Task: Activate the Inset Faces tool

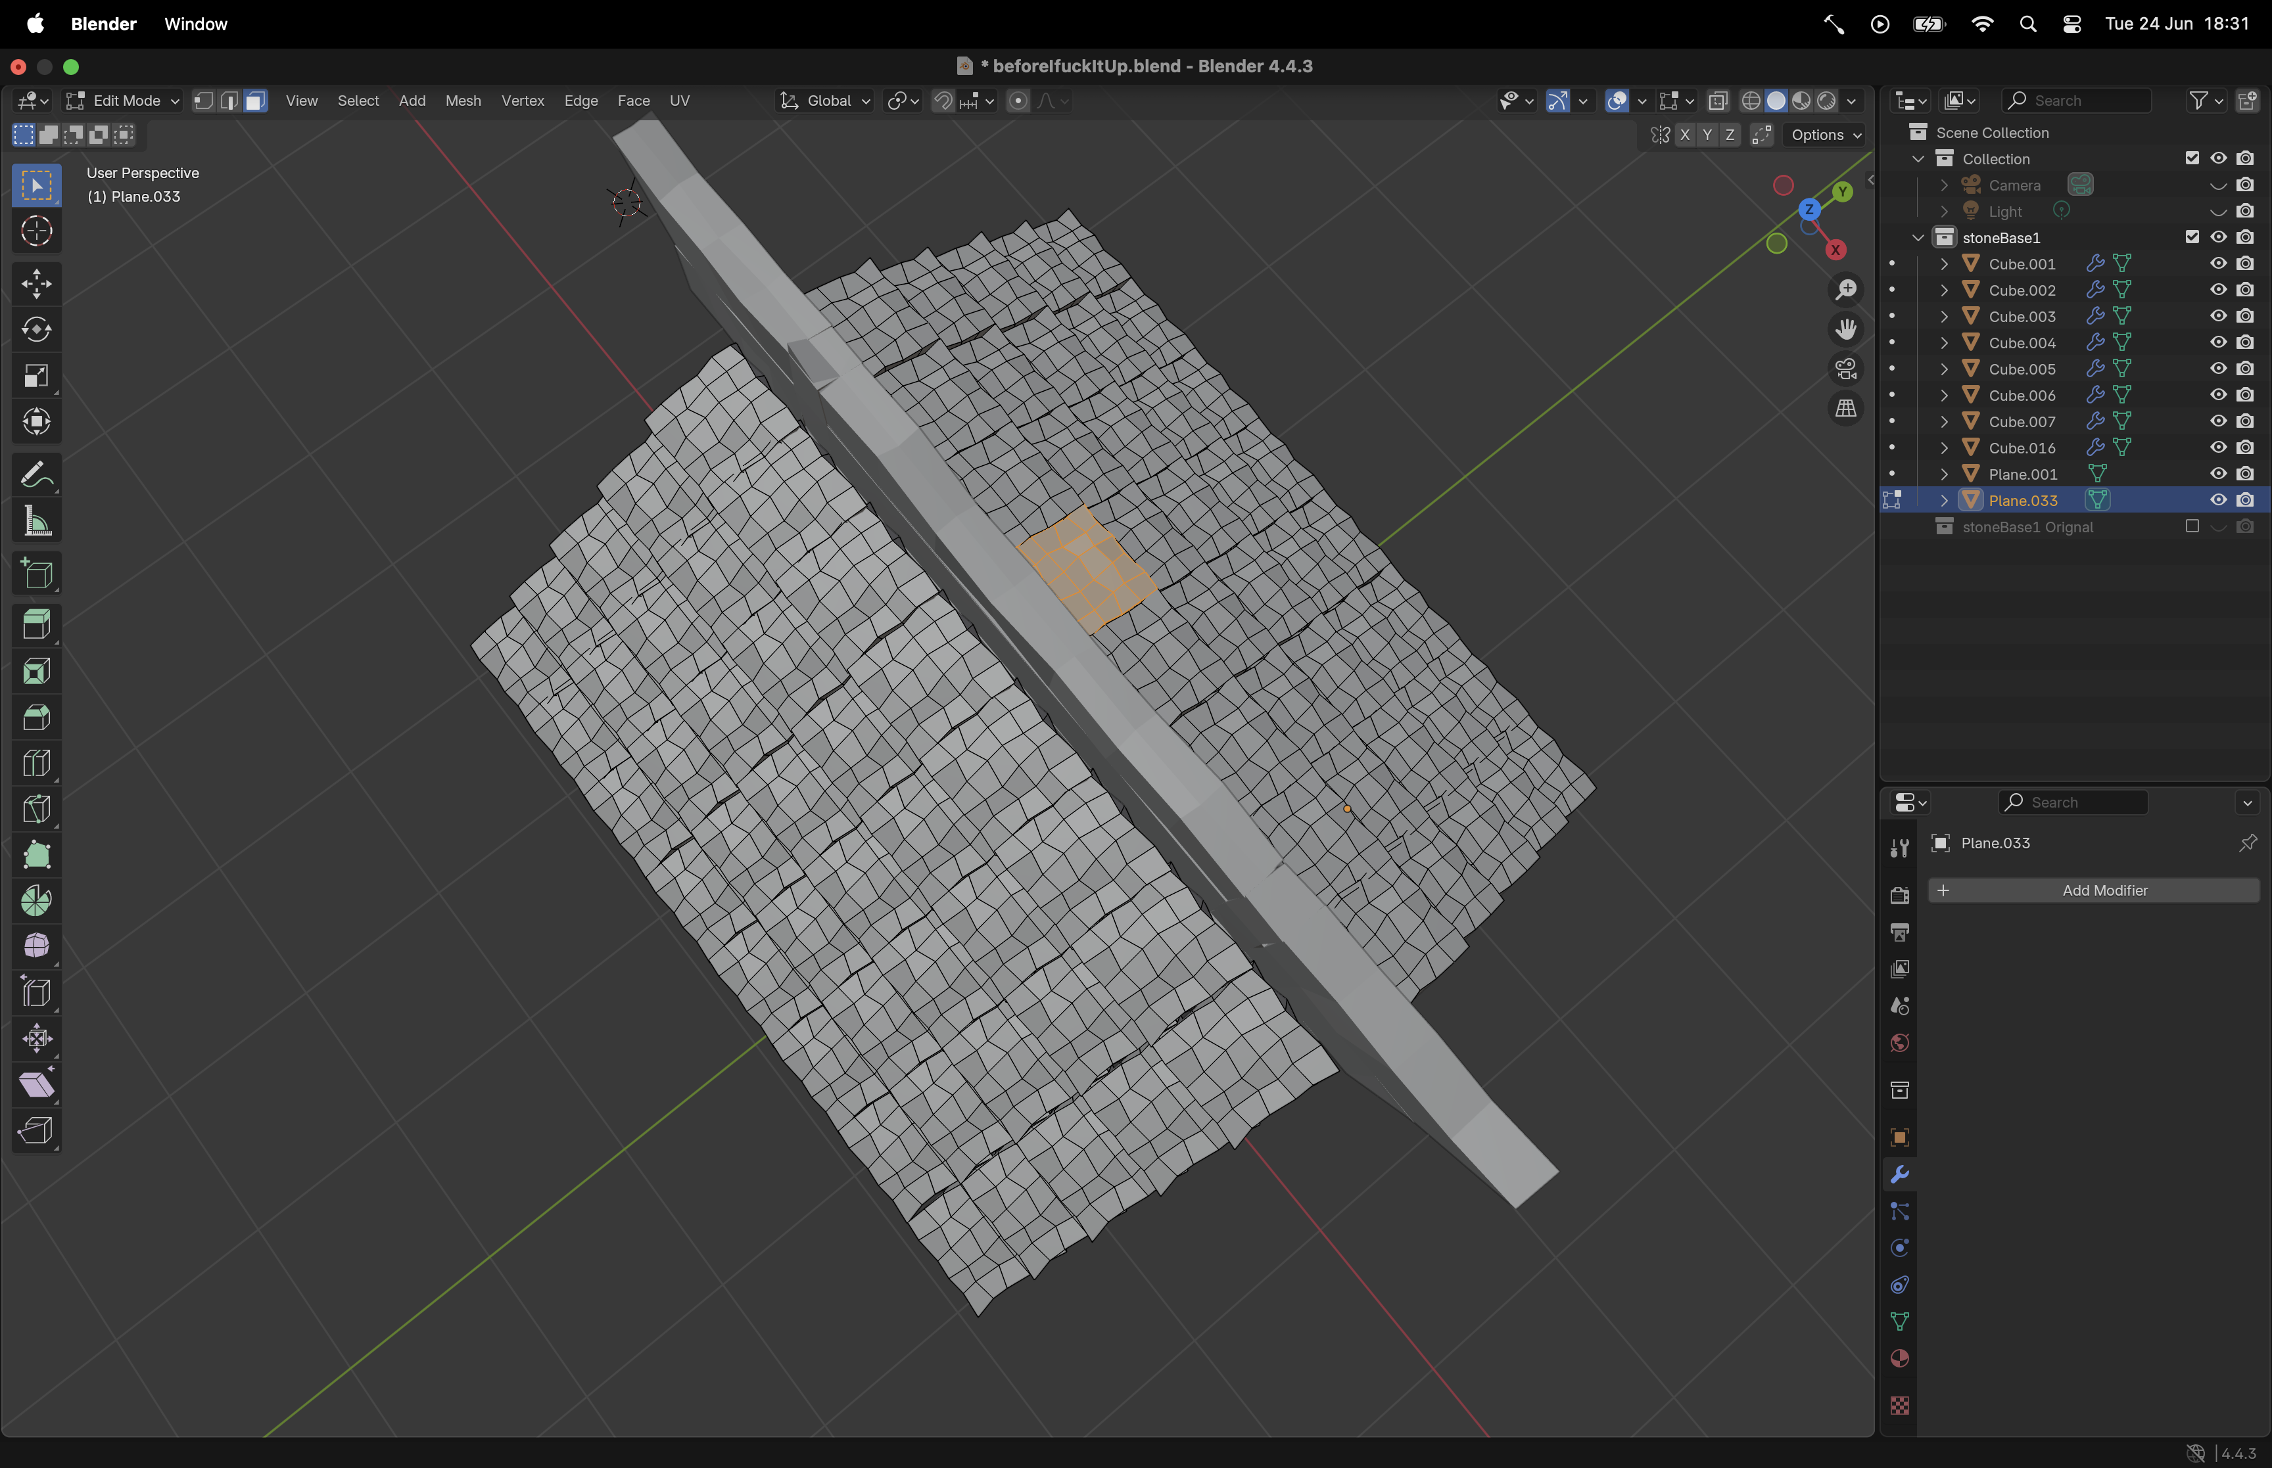Action: (x=36, y=671)
